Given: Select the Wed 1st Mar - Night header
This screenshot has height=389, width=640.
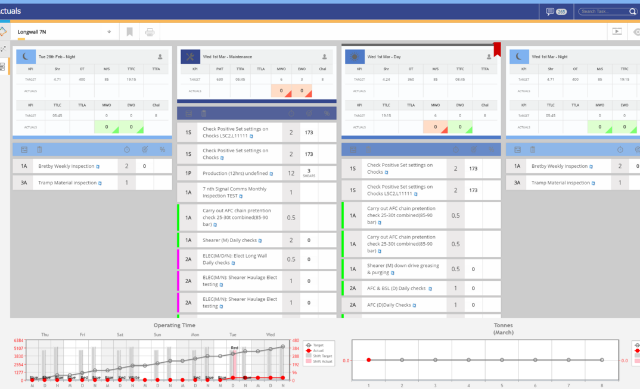Looking at the screenshot, I should point(551,57).
